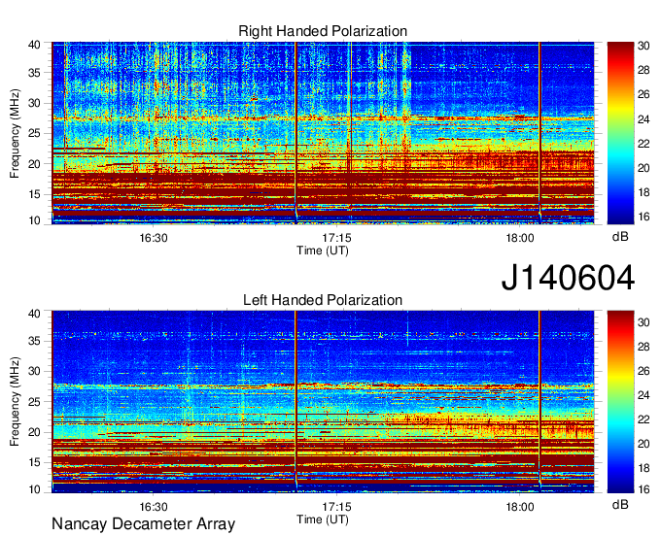Click the "Right Handed Polarization" plot title
Screen dimensions: 661x536
point(323,31)
